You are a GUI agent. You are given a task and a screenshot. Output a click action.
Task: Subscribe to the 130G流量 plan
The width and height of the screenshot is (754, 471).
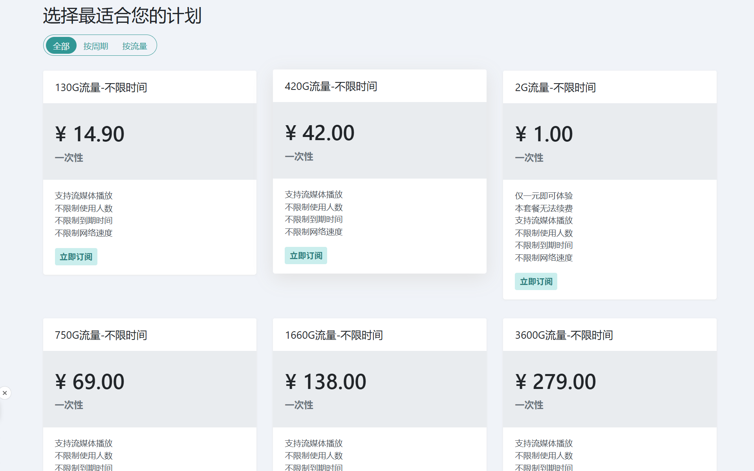point(76,257)
